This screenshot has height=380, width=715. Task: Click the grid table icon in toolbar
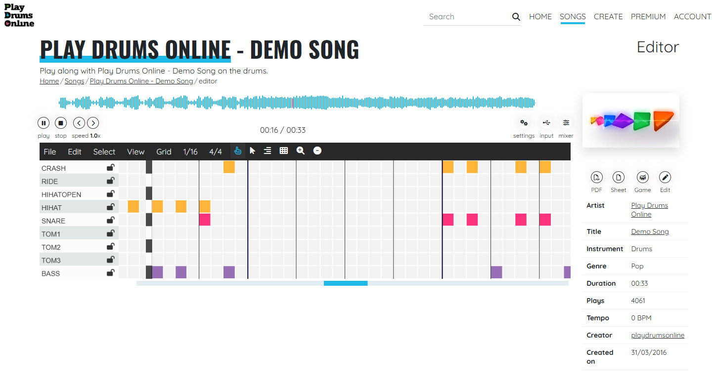pyautogui.click(x=284, y=151)
